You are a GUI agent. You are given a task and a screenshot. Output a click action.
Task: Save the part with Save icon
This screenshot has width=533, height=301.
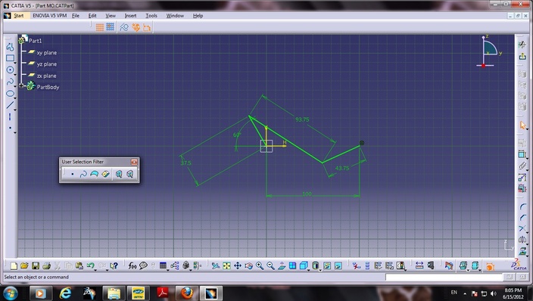[x=36, y=265]
